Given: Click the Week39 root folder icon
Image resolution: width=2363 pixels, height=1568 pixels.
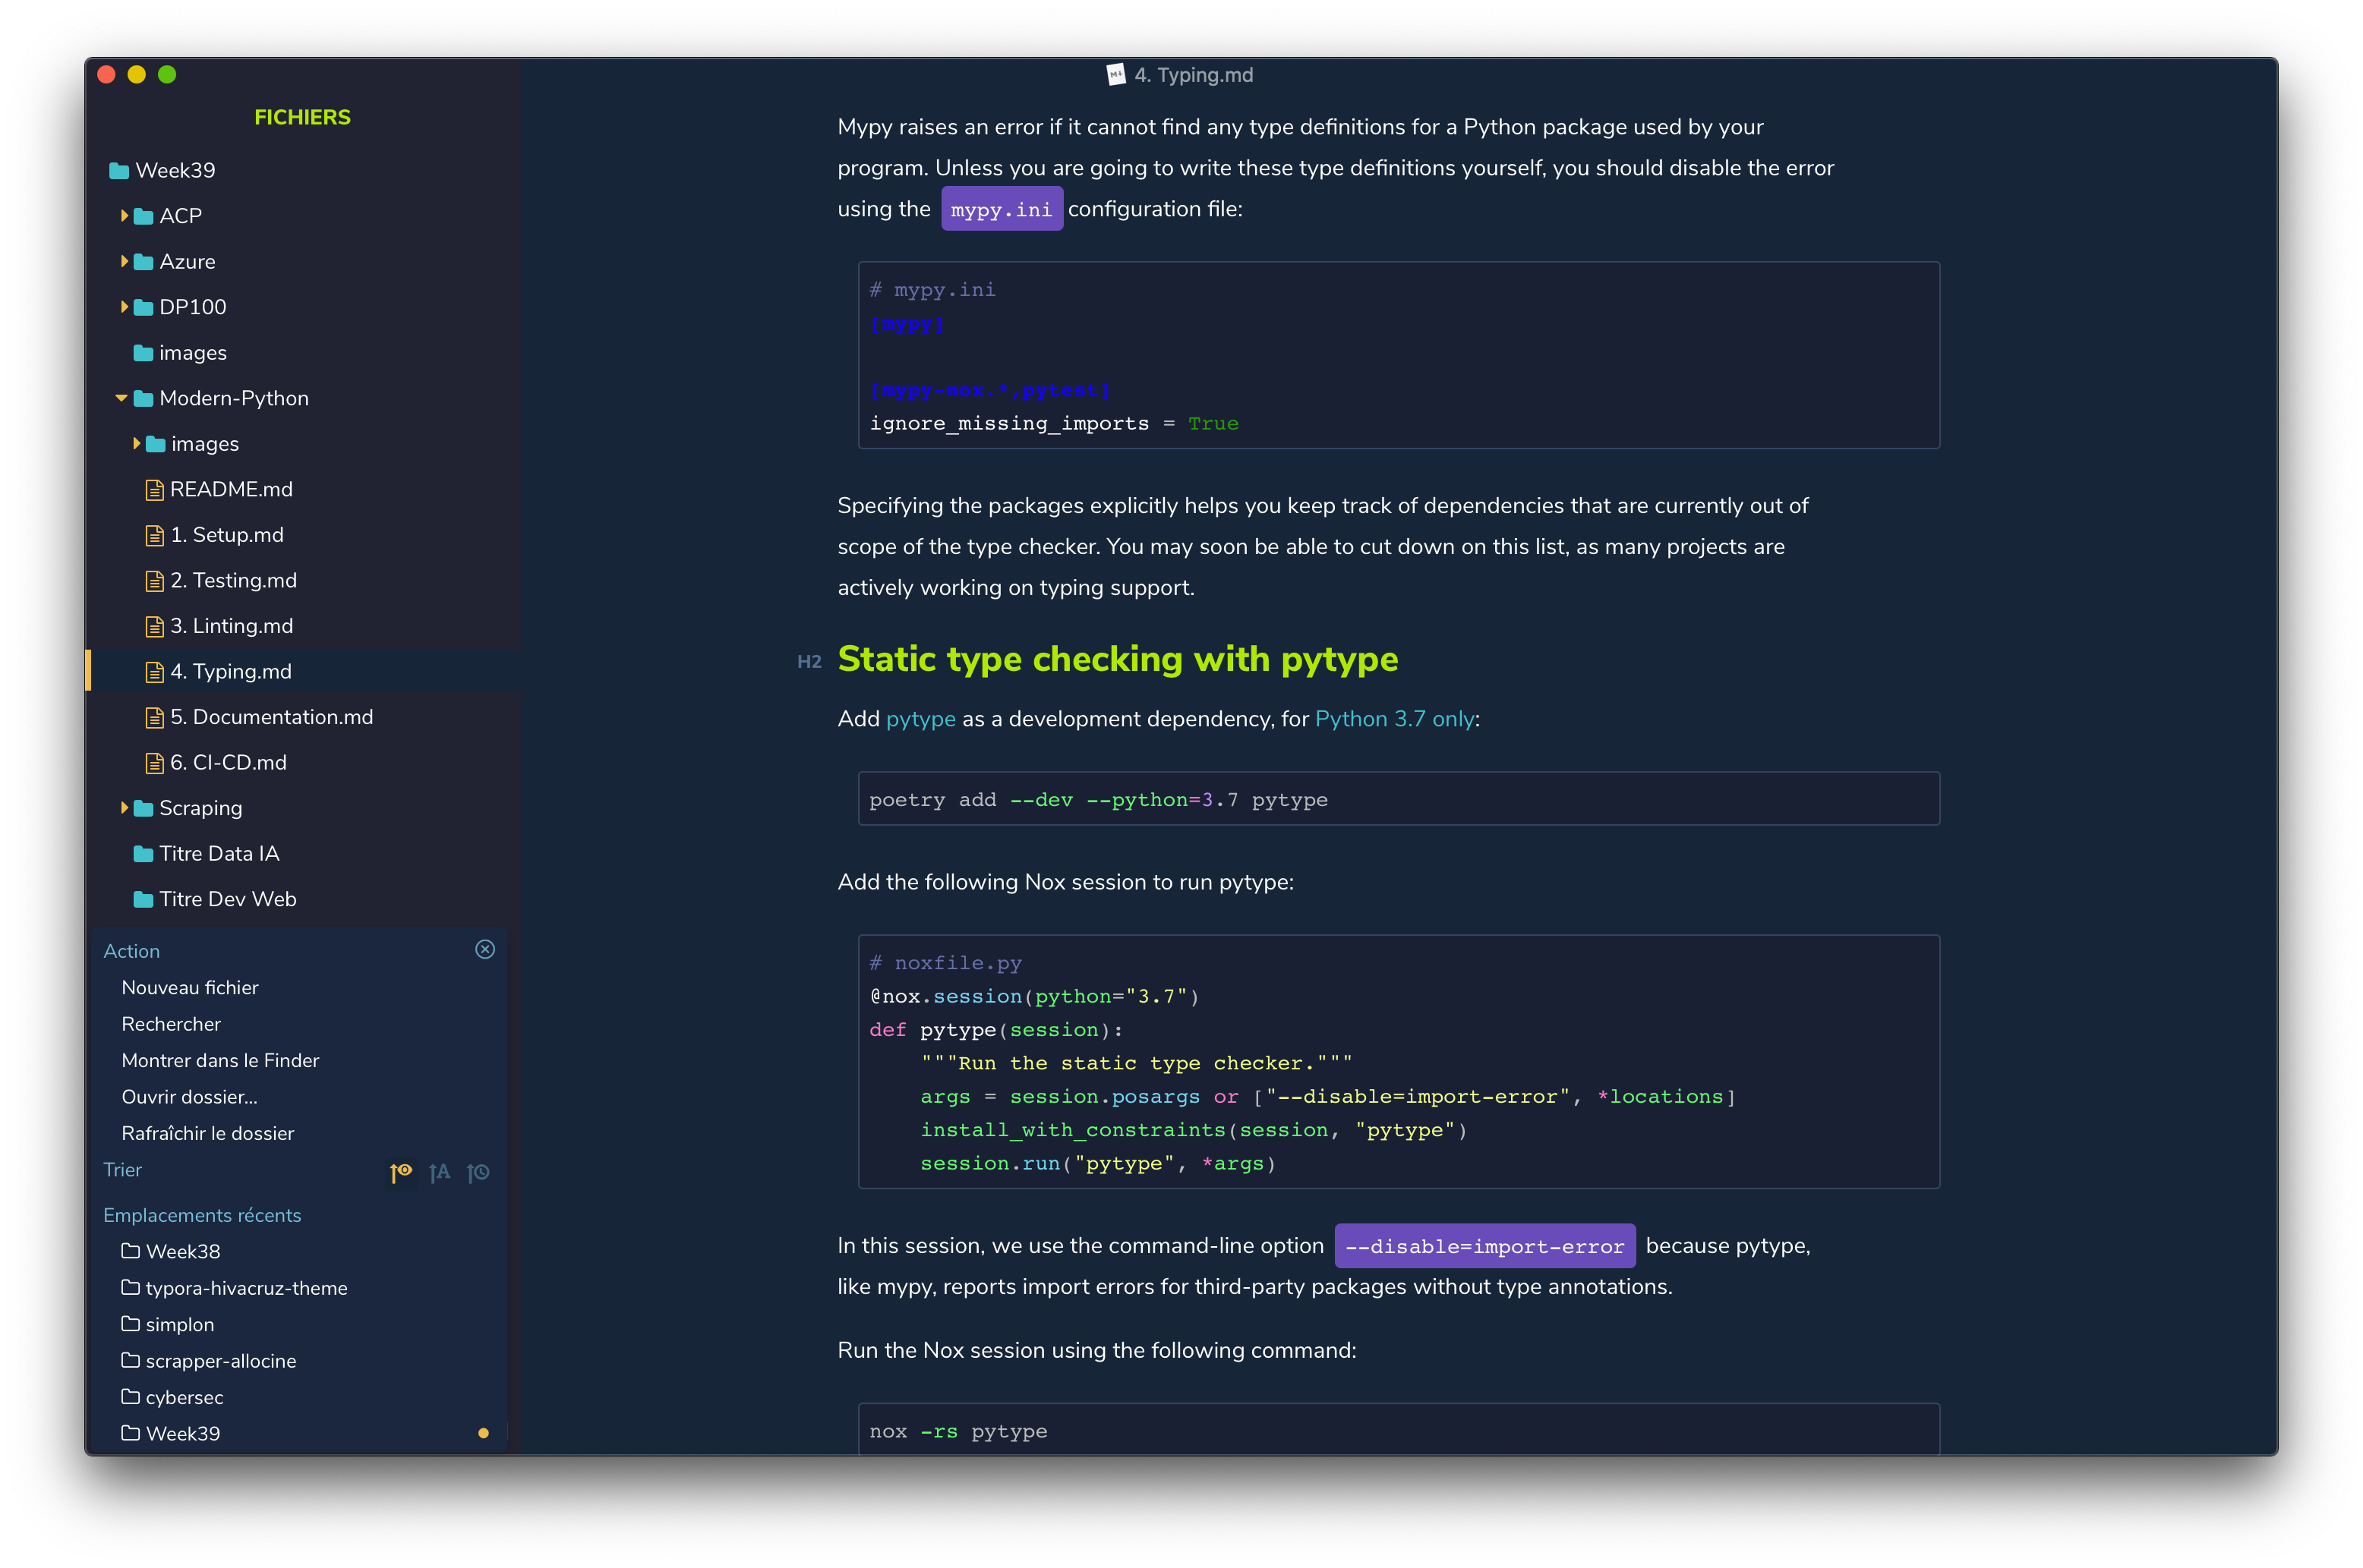Looking at the screenshot, I should [x=119, y=171].
